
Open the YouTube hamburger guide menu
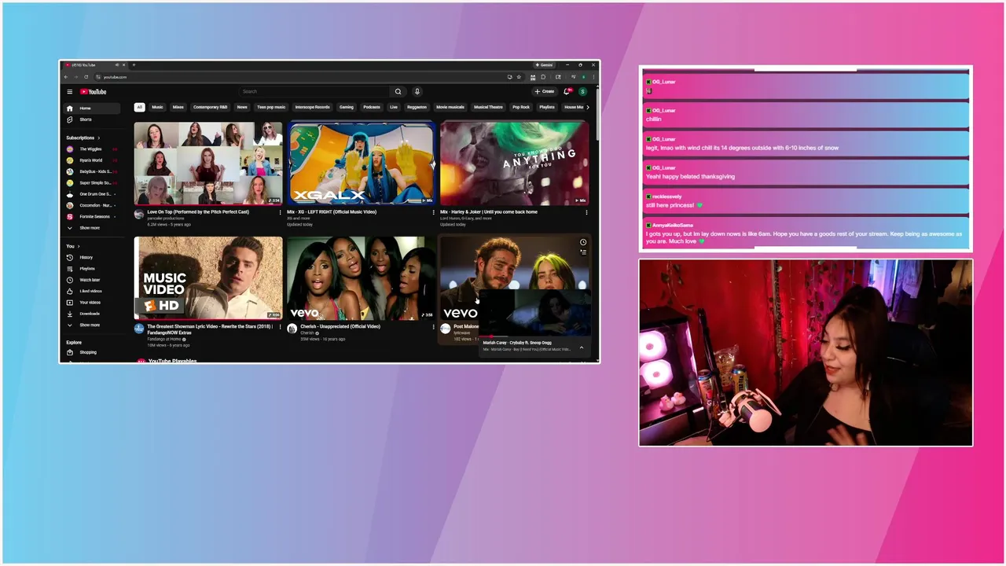point(69,92)
